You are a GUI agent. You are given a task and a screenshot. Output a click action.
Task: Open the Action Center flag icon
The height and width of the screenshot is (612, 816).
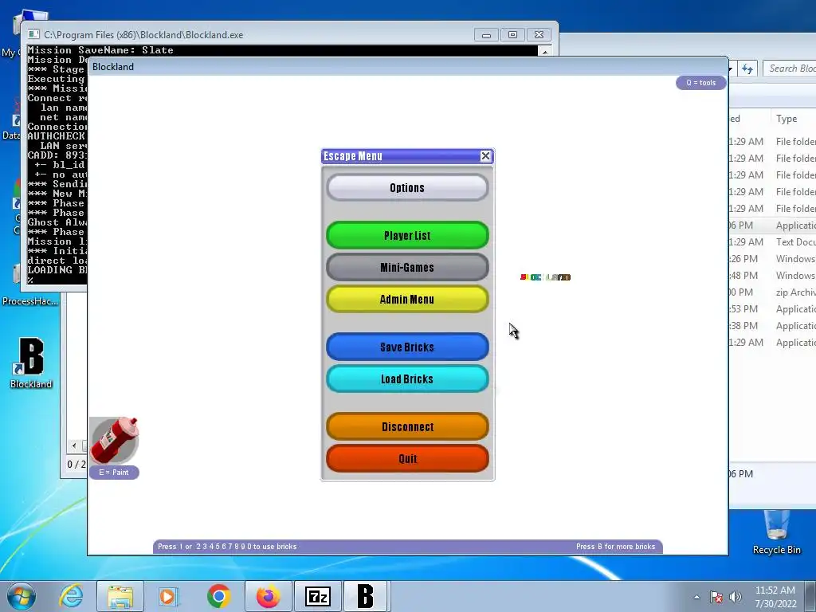[x=716, y=597]
